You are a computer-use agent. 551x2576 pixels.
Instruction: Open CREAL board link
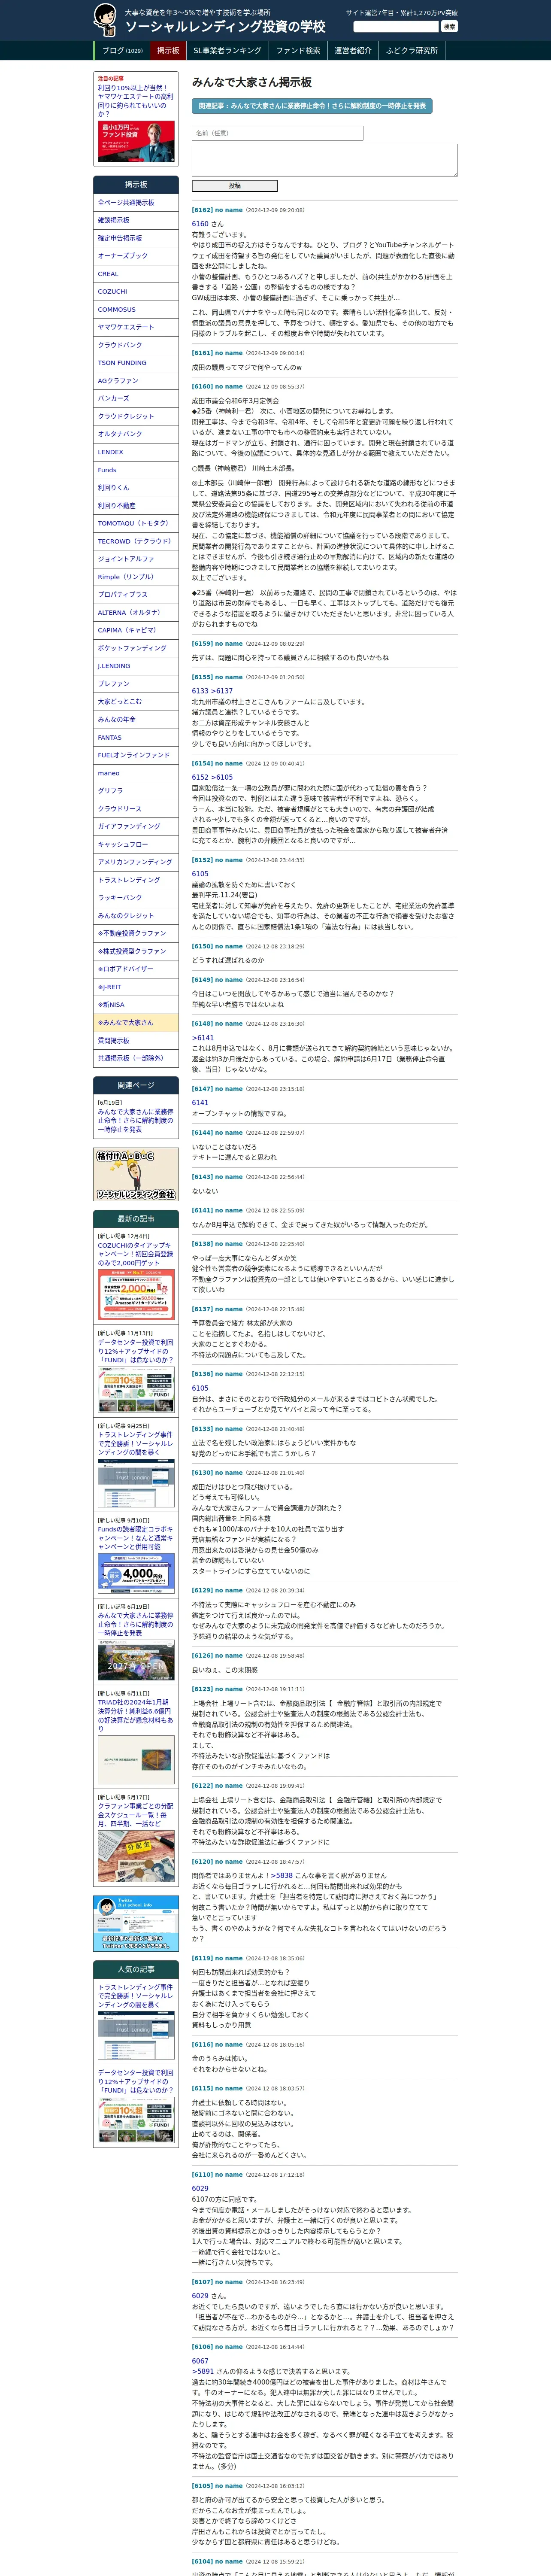tap(136, 274)
